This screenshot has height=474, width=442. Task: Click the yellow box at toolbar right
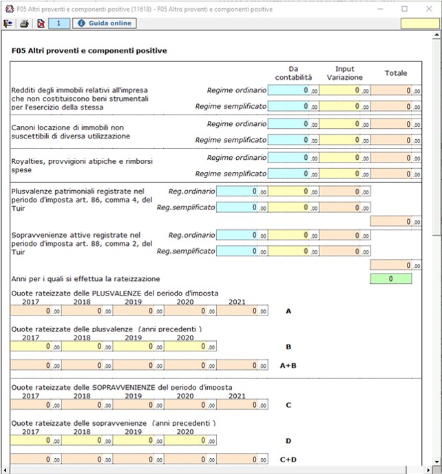(x=420, y=23)
